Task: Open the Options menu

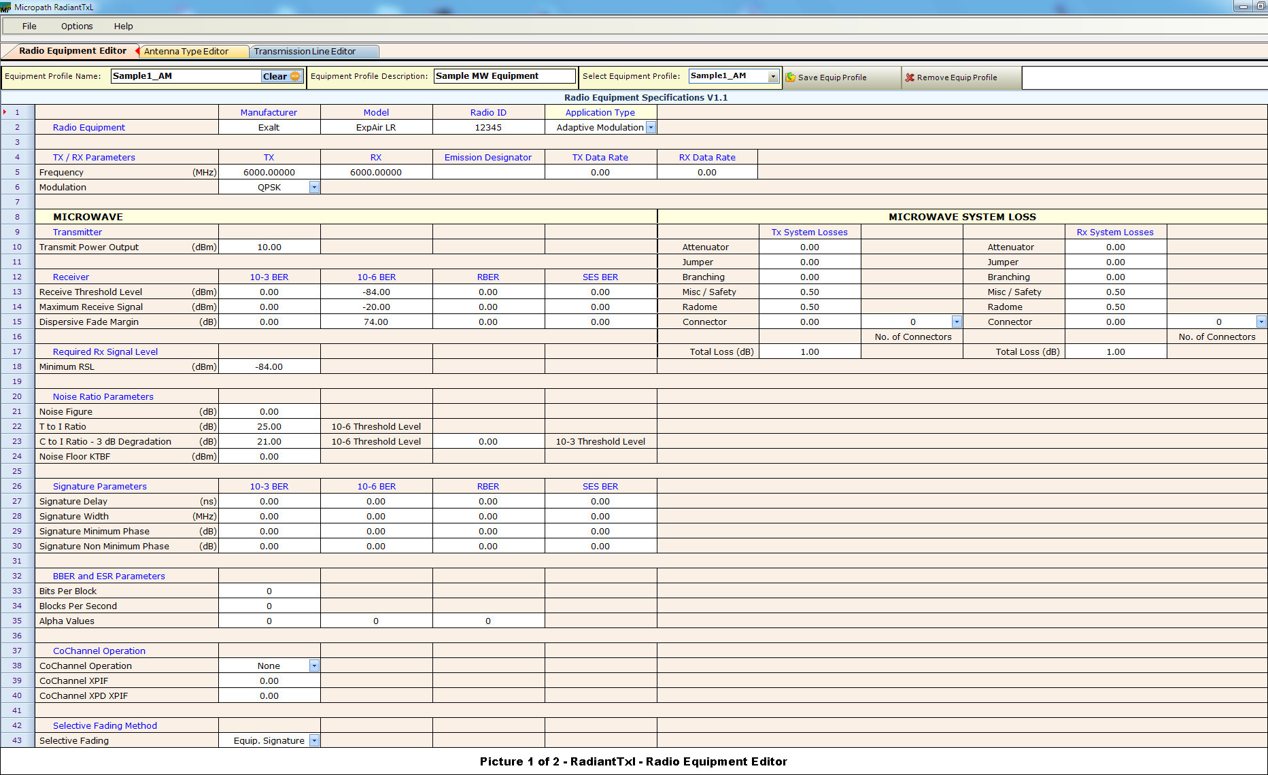Action: pyautogui.click(x=77, y=27)
